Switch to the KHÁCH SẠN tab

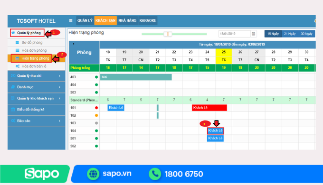105,20
